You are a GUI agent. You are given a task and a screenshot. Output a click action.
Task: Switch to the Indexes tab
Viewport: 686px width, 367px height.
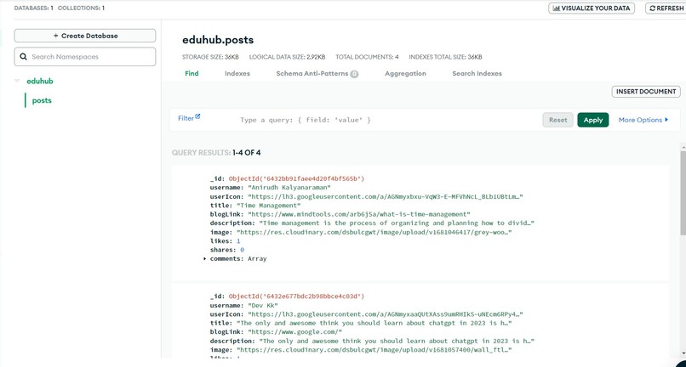237,73
